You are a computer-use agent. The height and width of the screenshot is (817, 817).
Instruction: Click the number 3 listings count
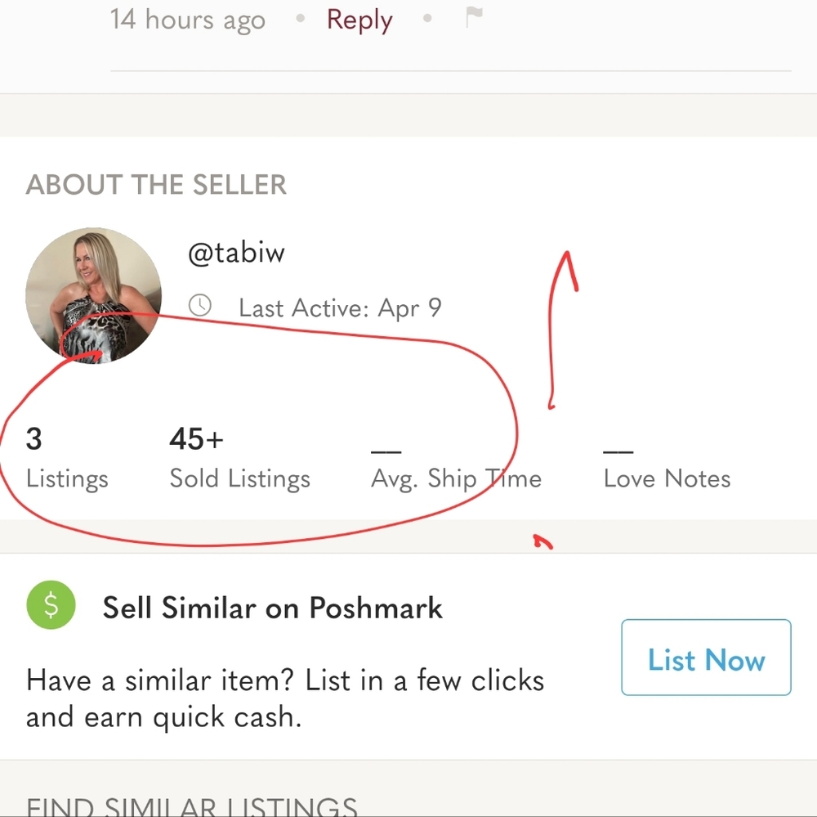33,440
